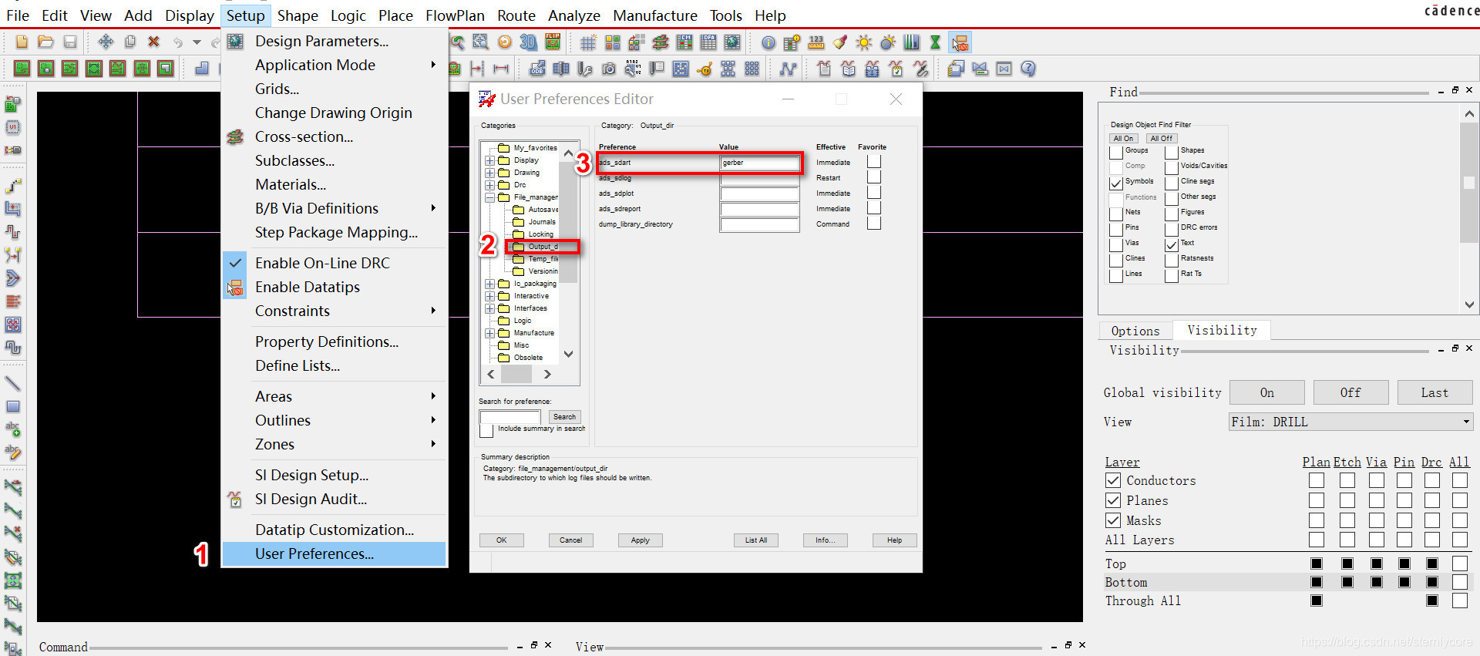Switch to the Options tab
Image resolution: width=1480 pixels, height=656 pixels.
(x=1135, y=331)
